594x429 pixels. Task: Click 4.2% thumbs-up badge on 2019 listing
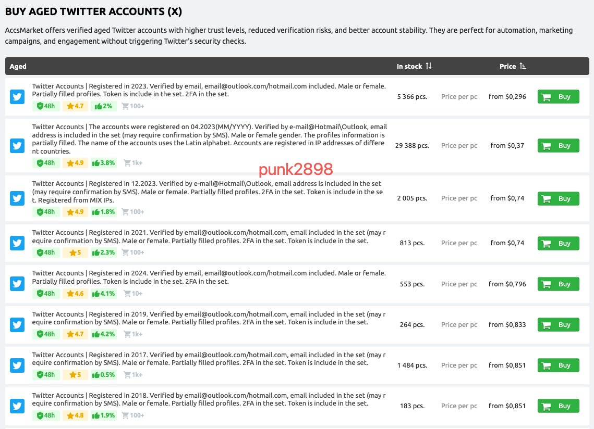[x=103, y=334]
